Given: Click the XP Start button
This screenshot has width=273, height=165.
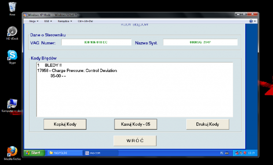Looking at the screenshot, I should 34,153.
